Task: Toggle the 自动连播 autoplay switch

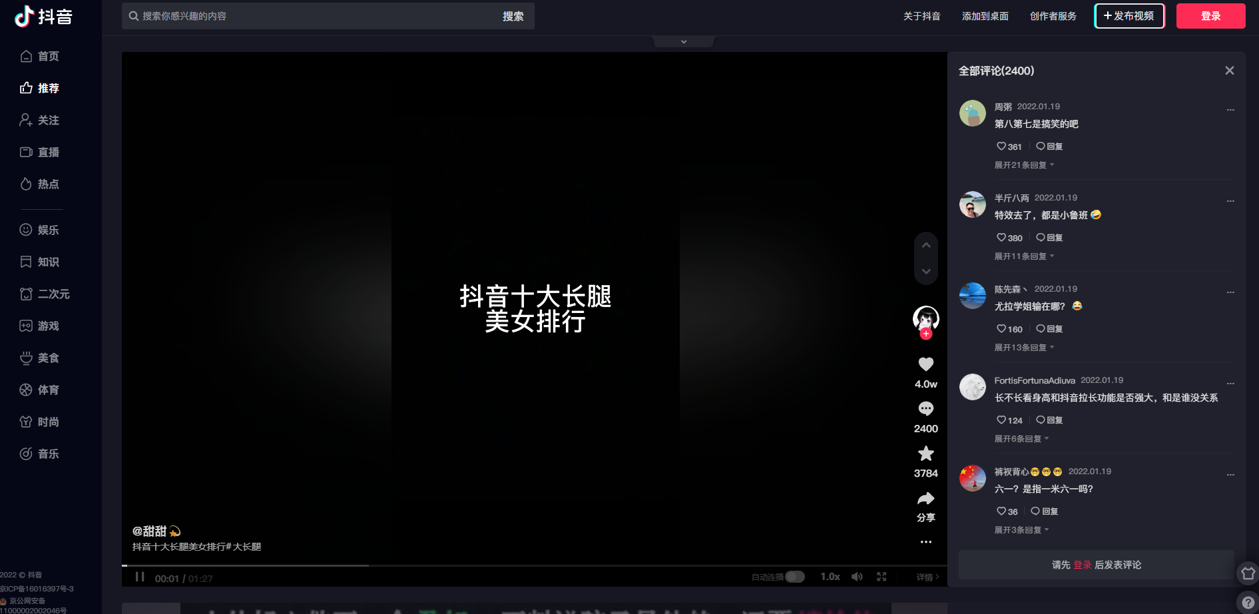Action: (794, 577)
